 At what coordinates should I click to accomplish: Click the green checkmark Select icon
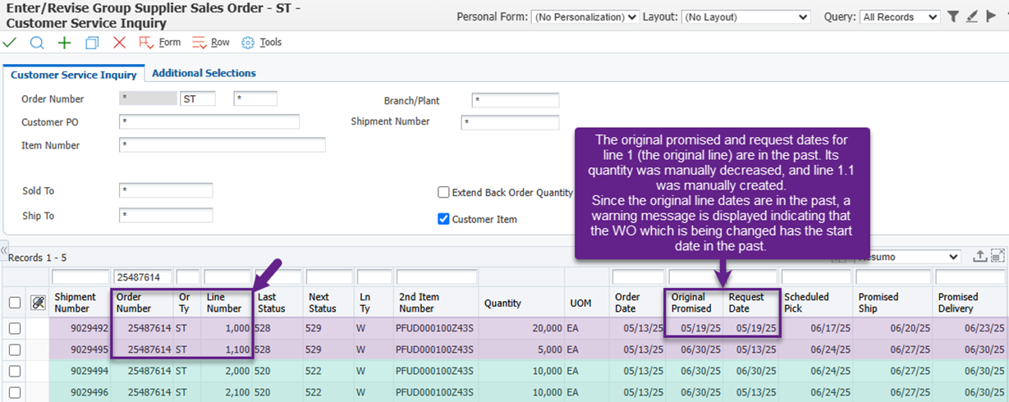tap(10, 43)
